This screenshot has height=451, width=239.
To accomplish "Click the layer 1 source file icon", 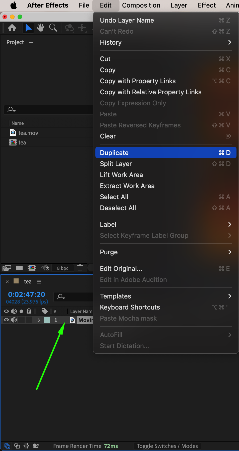I will click(x=72, y=320).
